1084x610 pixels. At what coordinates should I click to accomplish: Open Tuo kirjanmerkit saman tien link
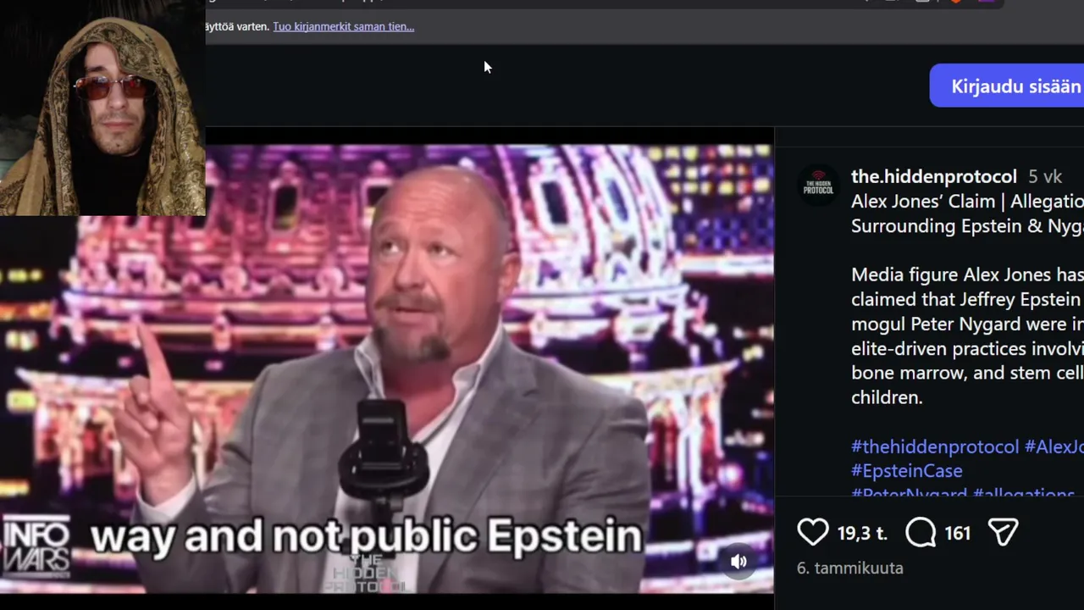coord(343,26)
